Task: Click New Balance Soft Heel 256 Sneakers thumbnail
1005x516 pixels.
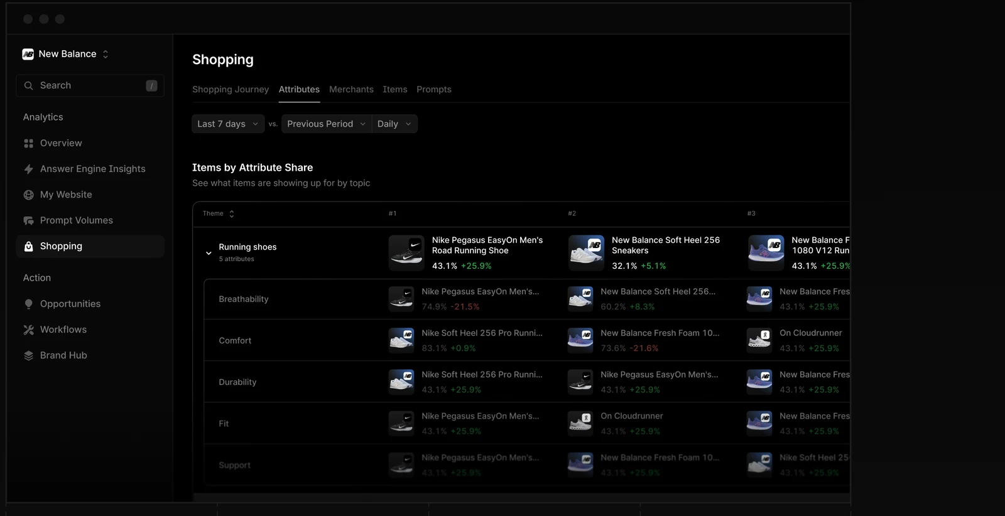Action: (x=586, y=252)
